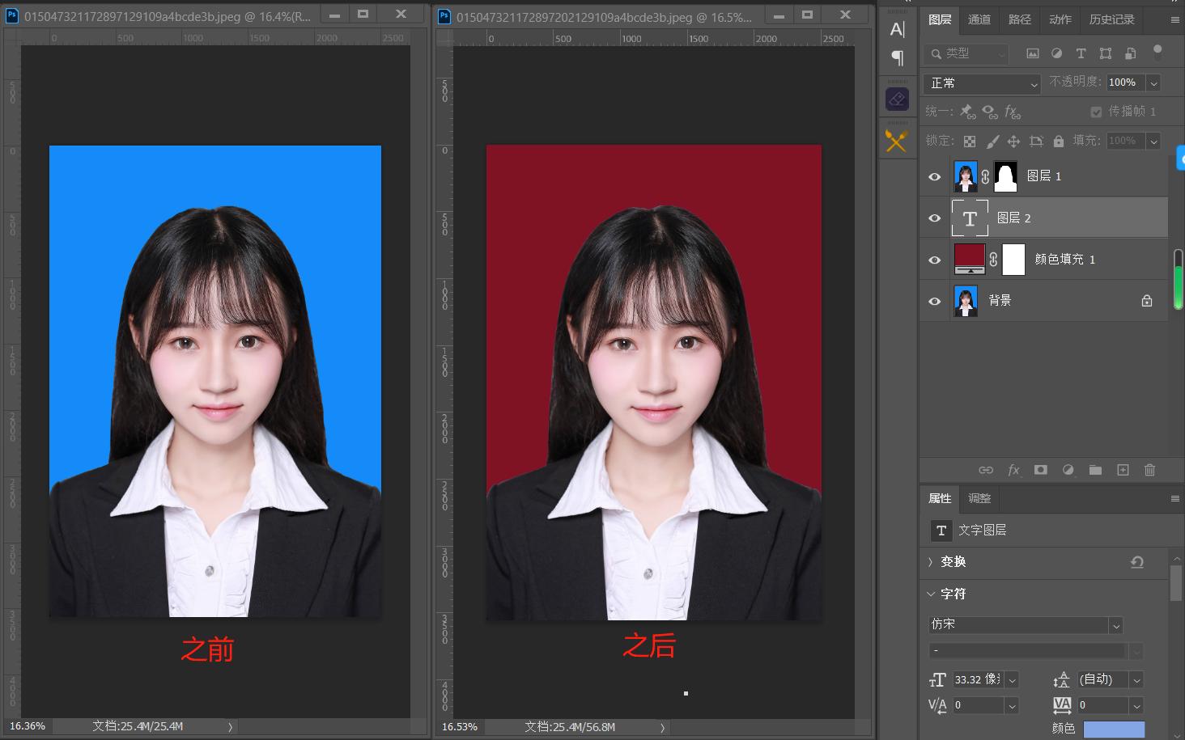Create a new layer group folder
This screenshot has width=1185, height=740.
click(x=1095, y=470)
